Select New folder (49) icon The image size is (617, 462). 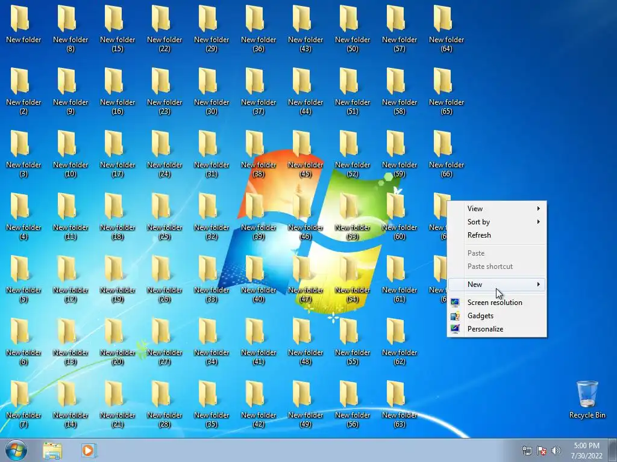(x=301, y=393)
